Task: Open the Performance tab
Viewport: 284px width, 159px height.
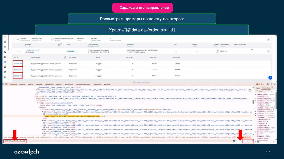Action: pos(49,84)
